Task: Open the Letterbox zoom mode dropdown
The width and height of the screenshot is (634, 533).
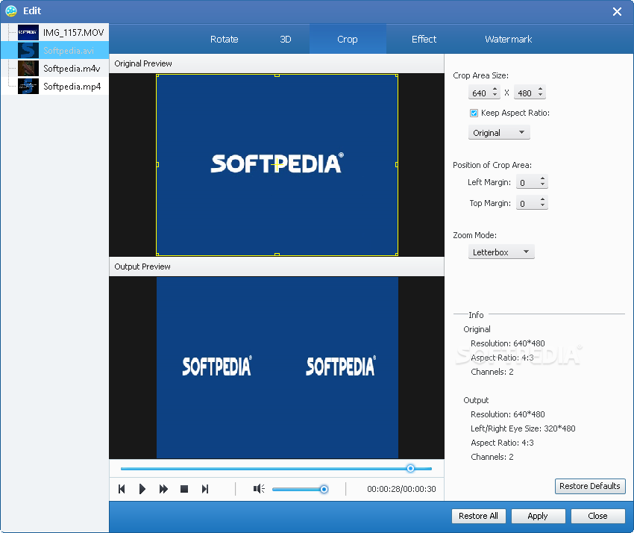Action: 501,252
